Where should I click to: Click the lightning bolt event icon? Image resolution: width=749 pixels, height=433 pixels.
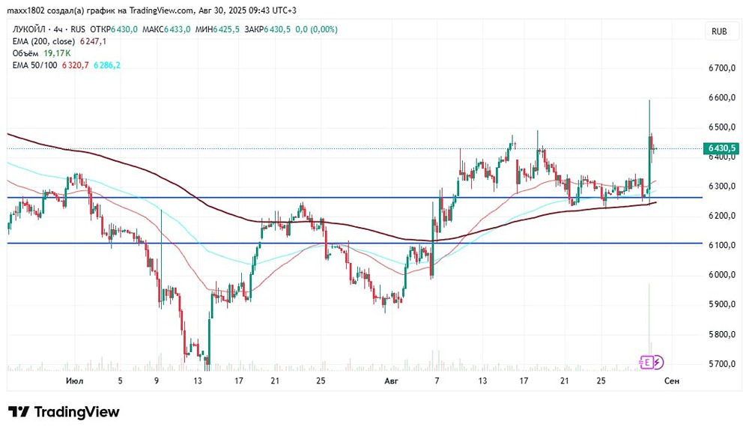658,363
